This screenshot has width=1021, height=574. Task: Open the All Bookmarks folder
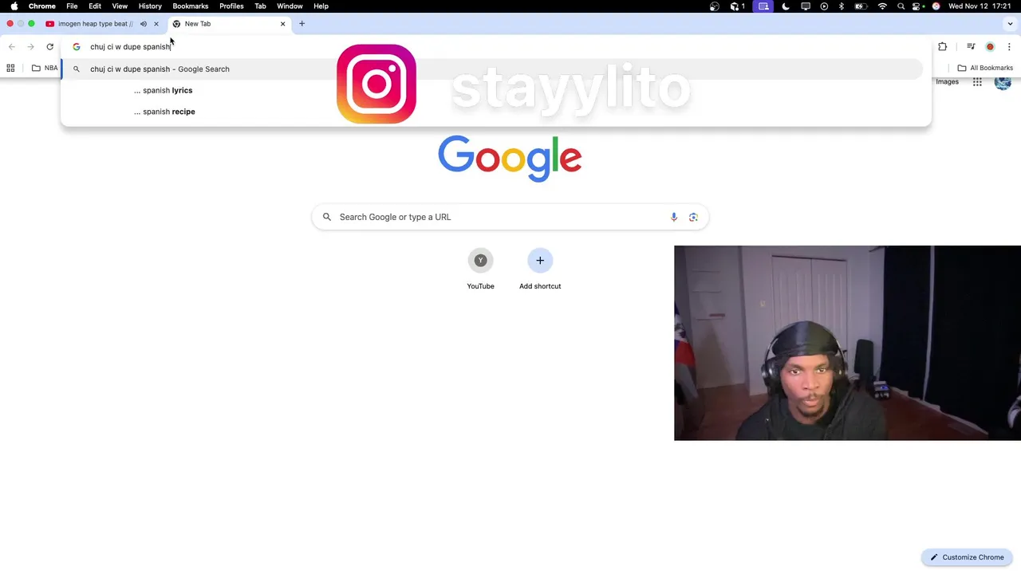985,68
